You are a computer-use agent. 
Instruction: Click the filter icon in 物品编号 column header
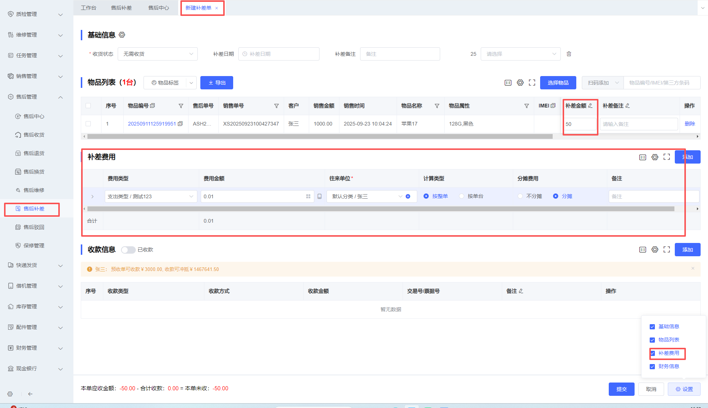(x=181, y=106)
